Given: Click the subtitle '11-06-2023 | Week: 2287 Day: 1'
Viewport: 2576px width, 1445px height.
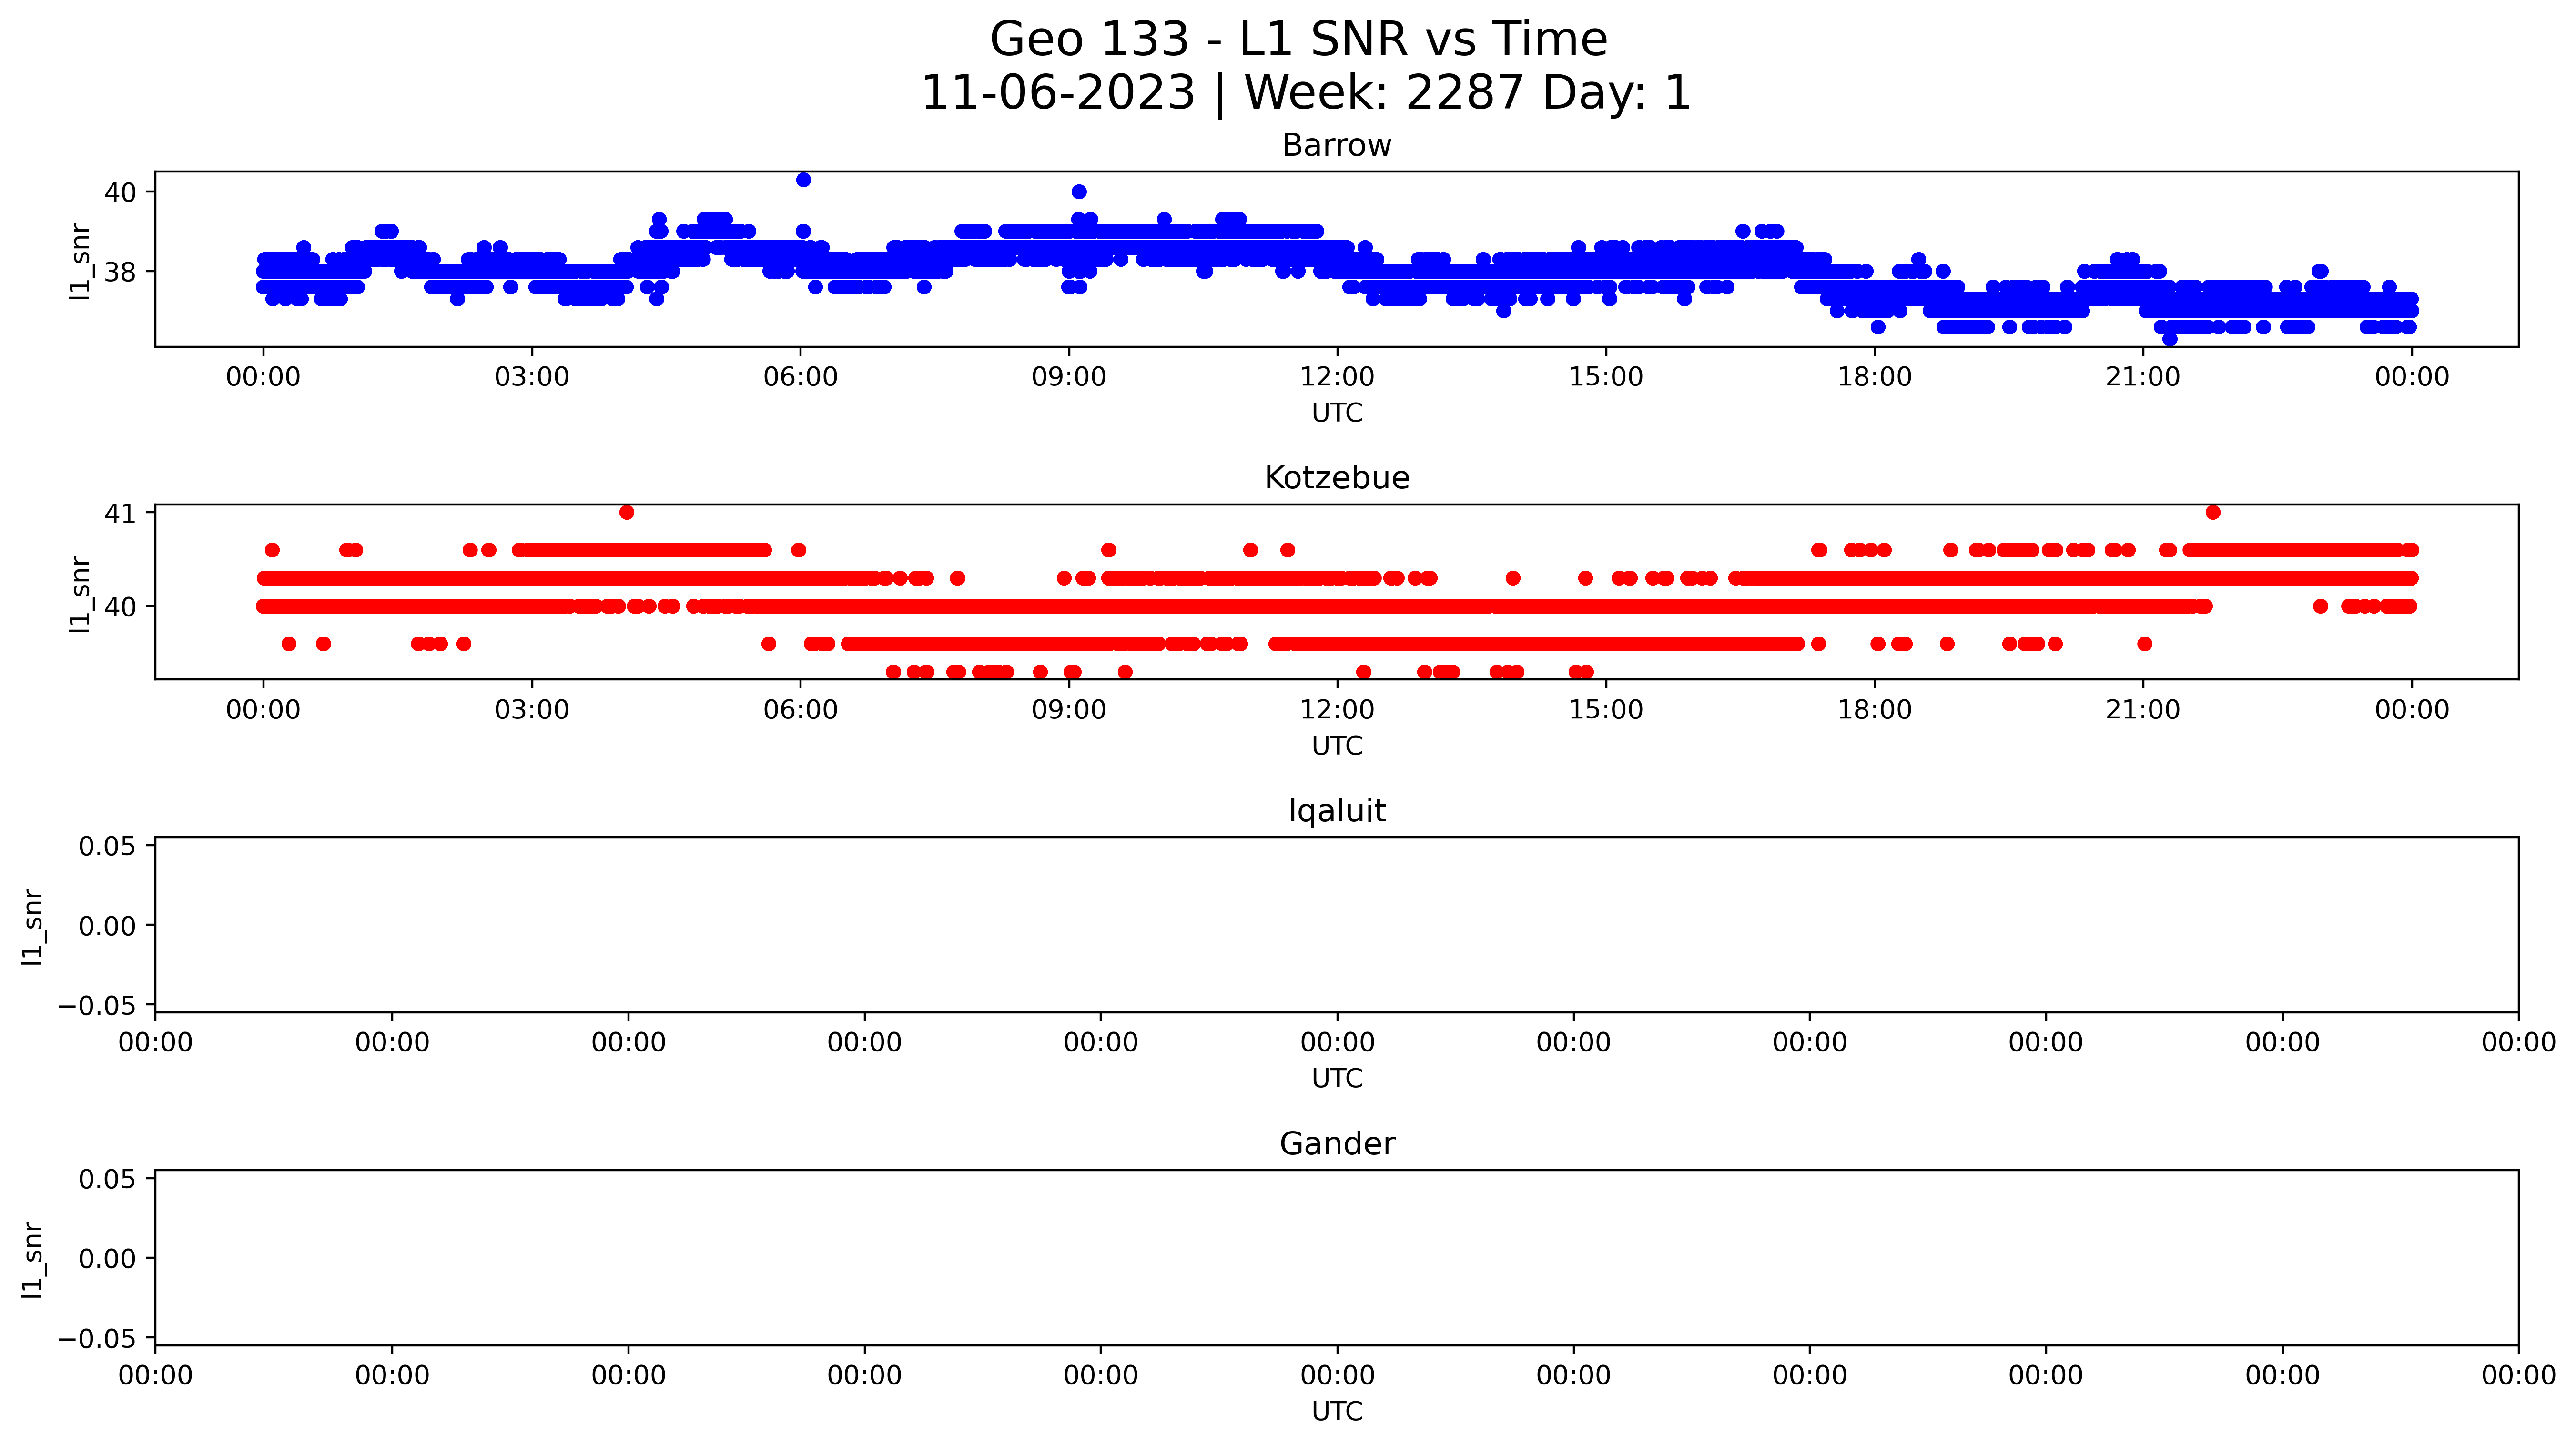Looking at the screenshot, I should pos(1305,93).
